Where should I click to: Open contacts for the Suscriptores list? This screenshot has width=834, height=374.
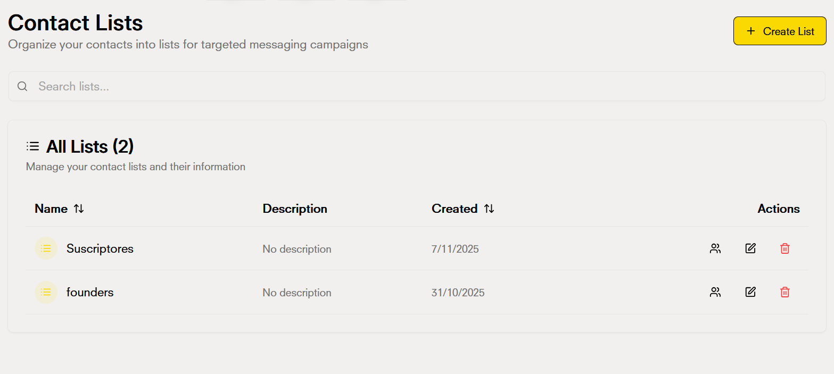(x=715, y=248)
